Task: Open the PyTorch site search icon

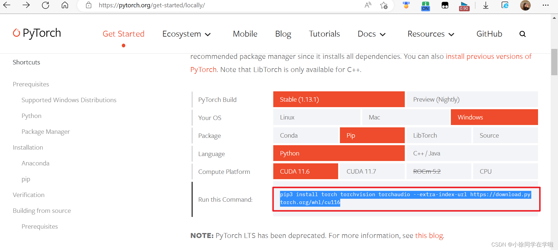Action: point(522,34)
